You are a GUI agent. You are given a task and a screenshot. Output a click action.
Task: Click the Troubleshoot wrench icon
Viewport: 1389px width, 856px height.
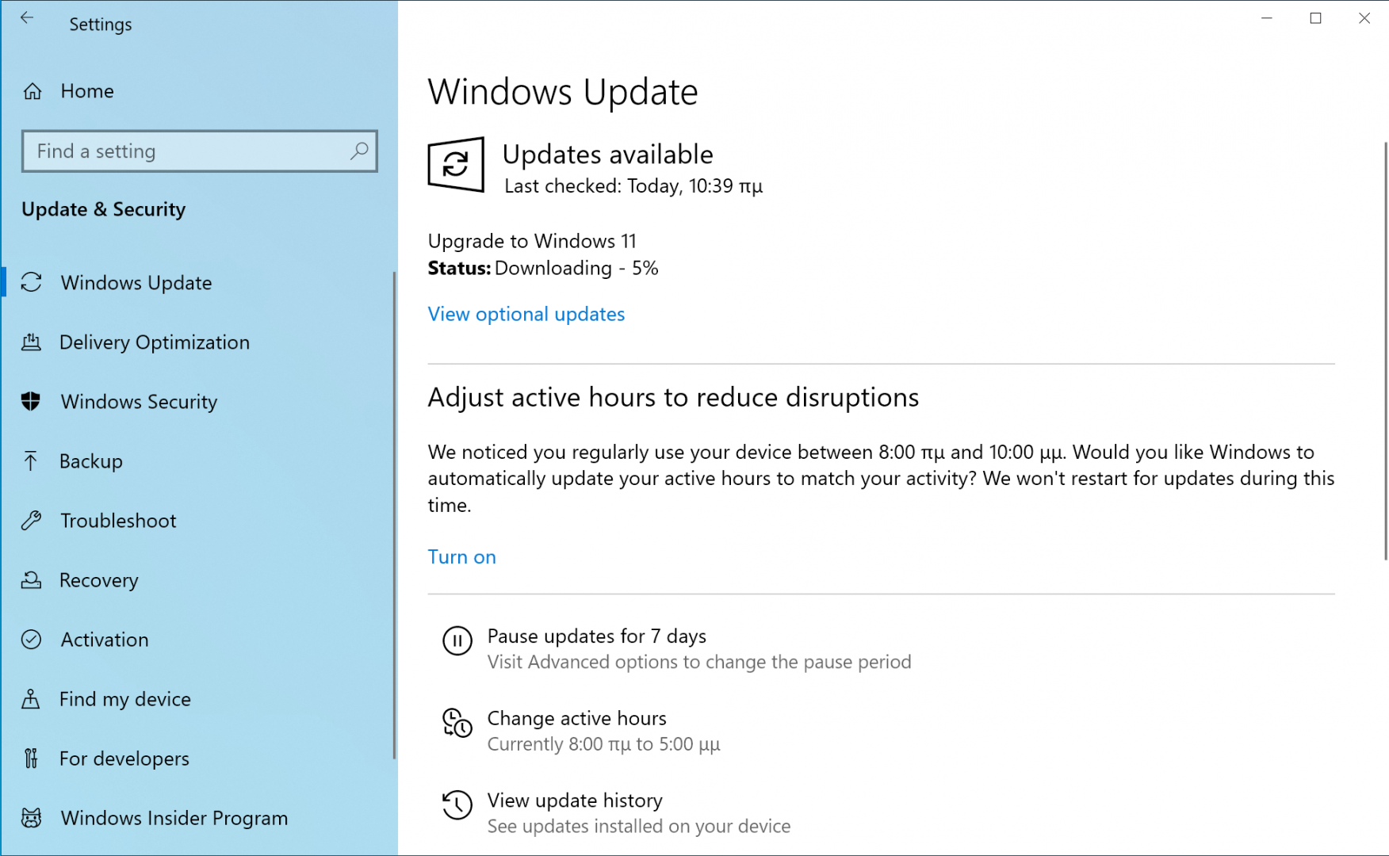(31, 520)
